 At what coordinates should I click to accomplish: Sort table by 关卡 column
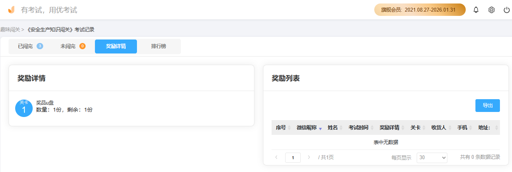pyautogui.click(x=417, y=127)
